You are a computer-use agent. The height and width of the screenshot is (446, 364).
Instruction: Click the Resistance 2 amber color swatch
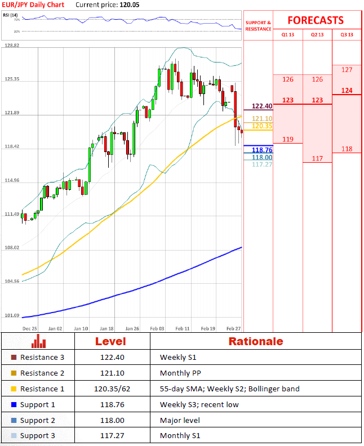[14, 373]
